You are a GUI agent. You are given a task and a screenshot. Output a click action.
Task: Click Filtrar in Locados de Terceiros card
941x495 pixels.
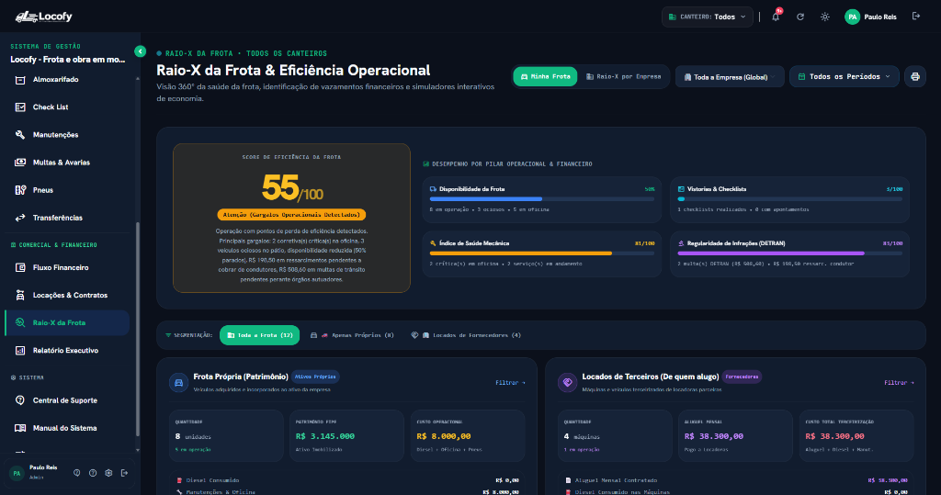click(x=899, y=383)
